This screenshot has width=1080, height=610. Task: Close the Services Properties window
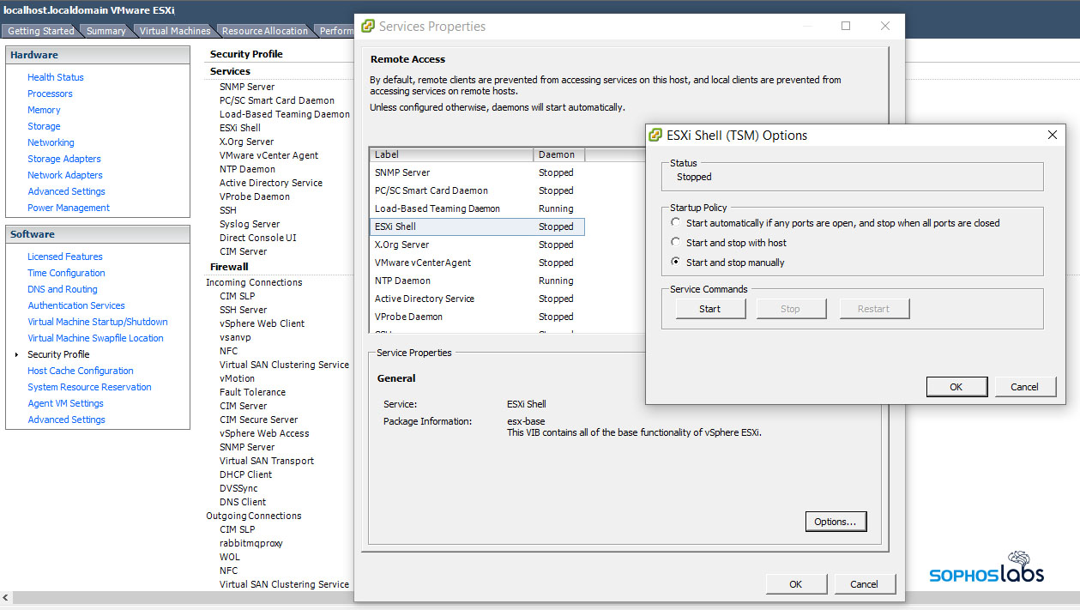coord(885,26)
